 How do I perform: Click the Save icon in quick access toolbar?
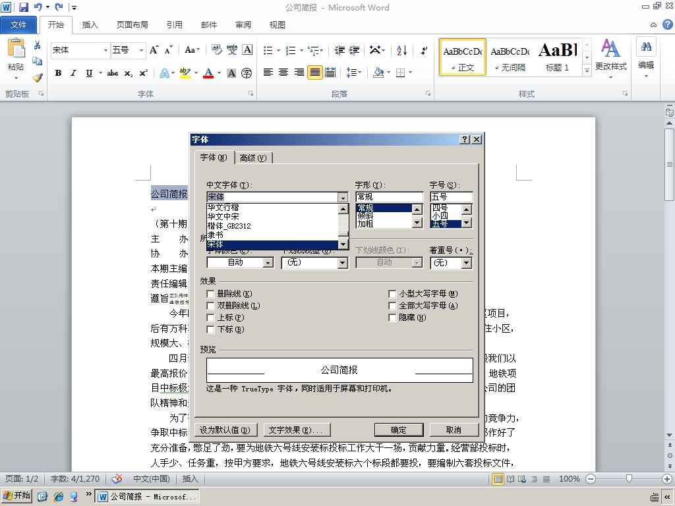(23, 7)
